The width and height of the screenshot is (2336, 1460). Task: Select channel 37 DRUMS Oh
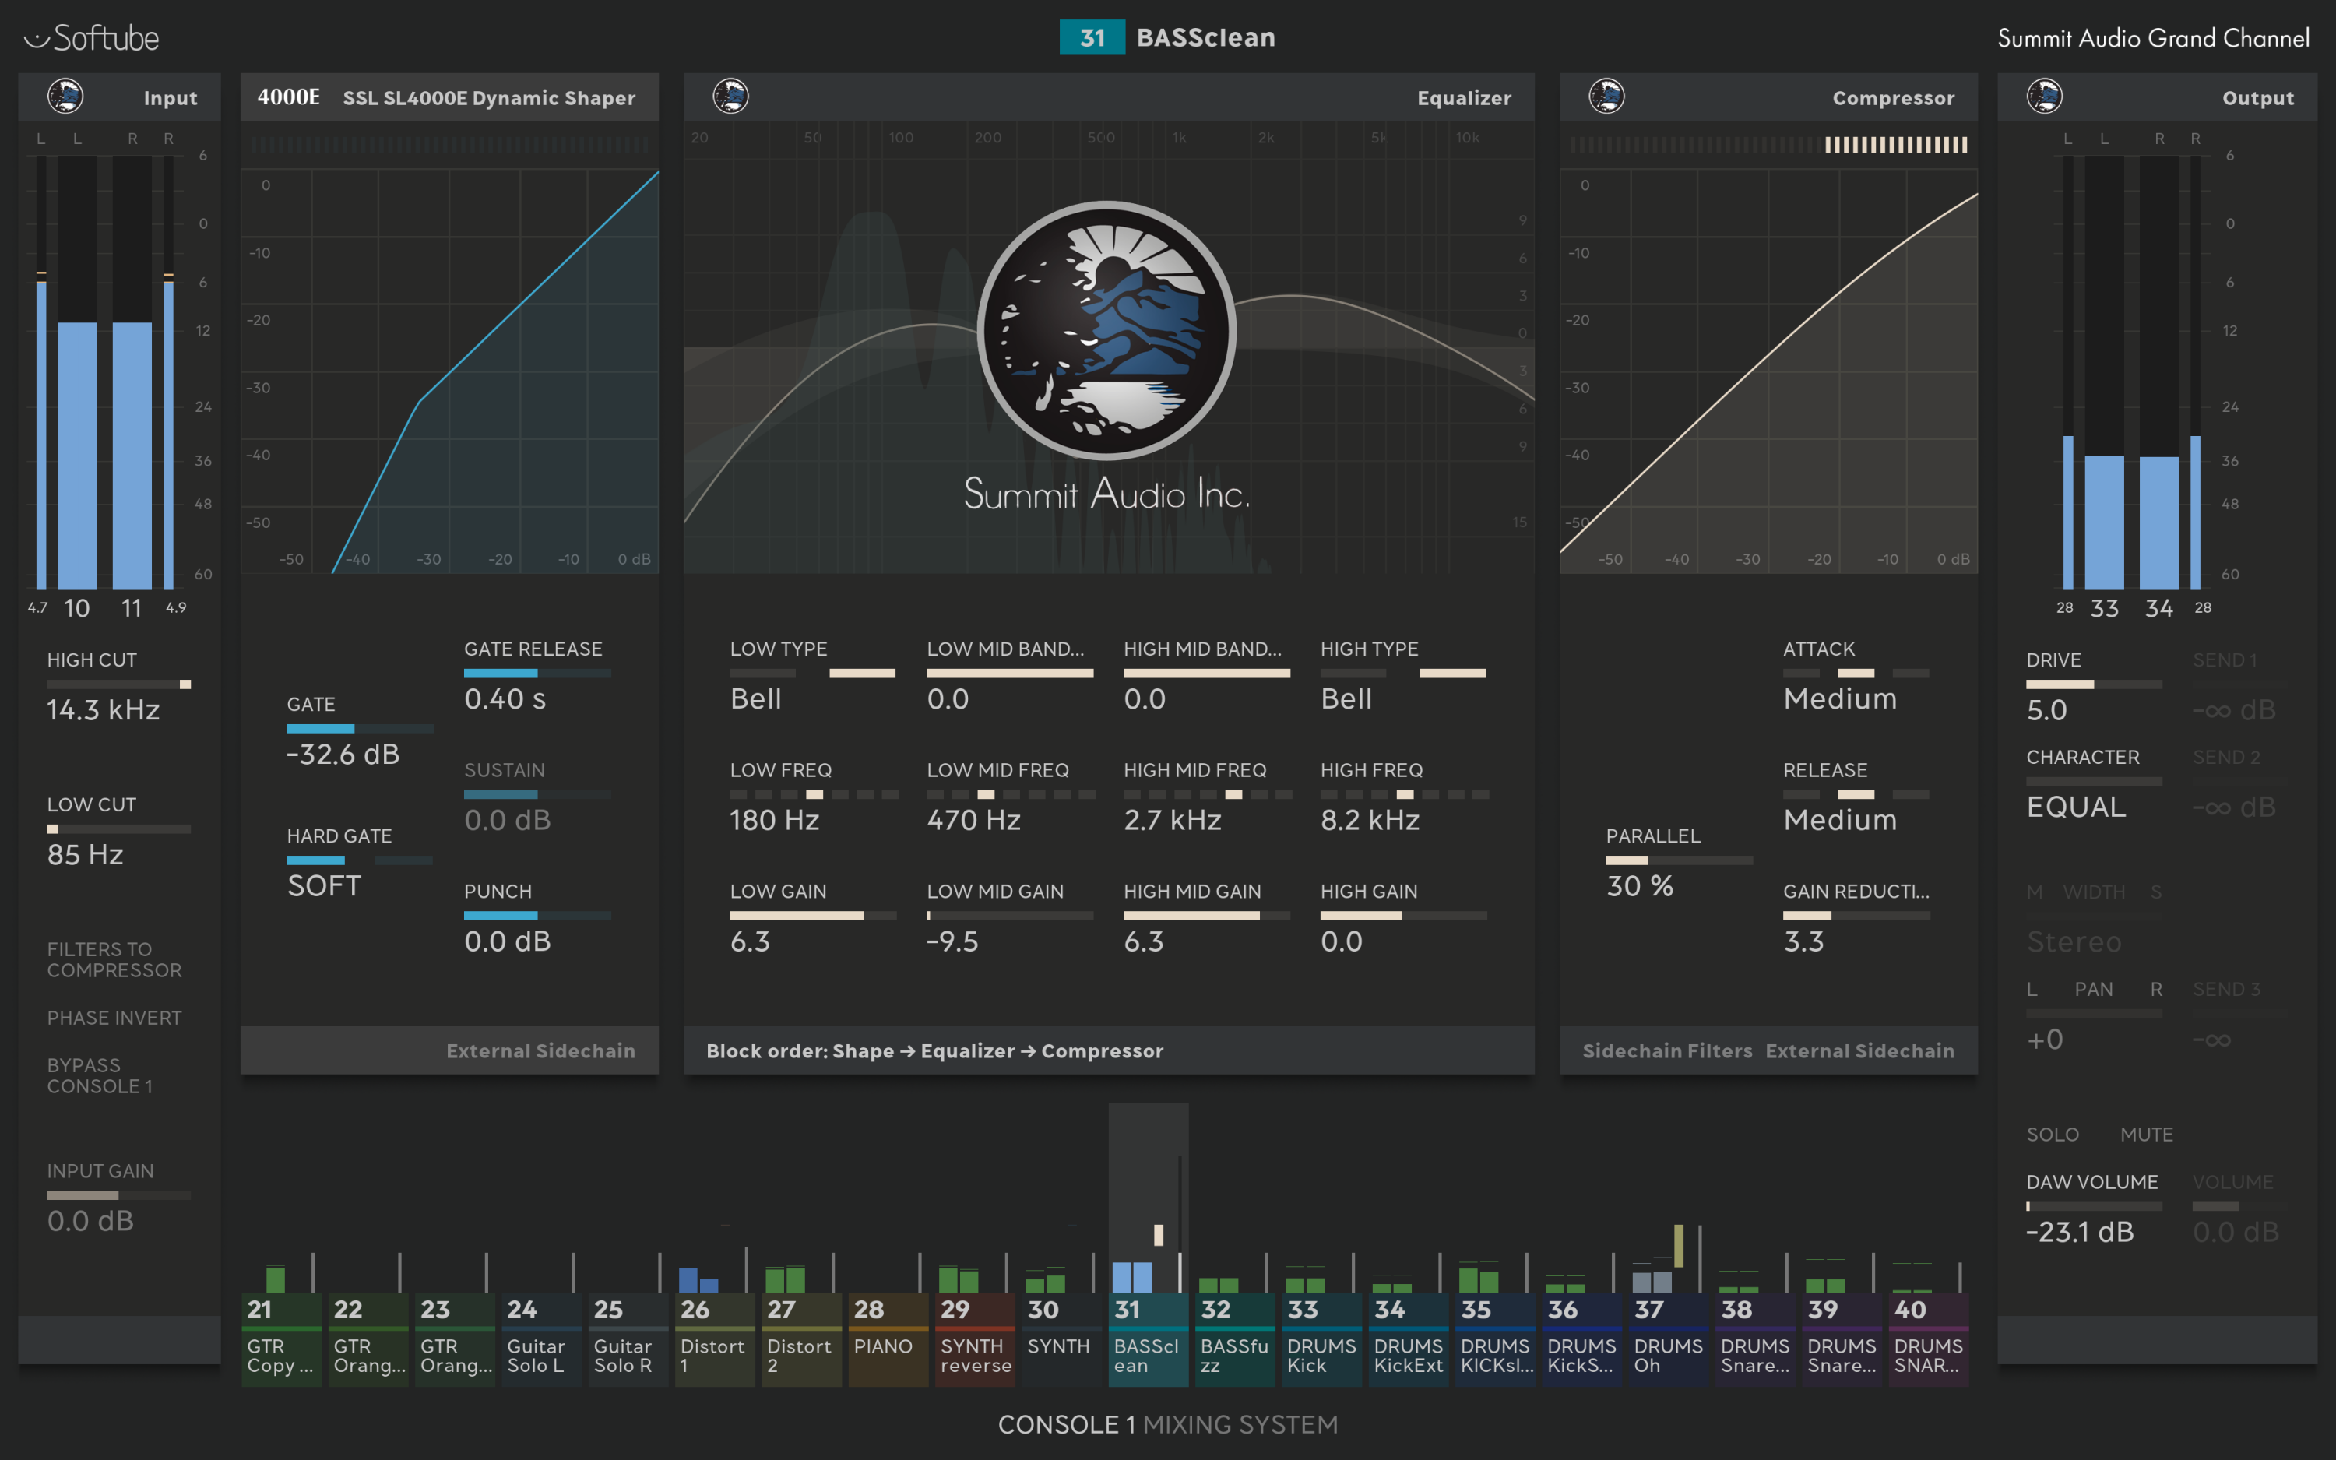point(1668,1339)
